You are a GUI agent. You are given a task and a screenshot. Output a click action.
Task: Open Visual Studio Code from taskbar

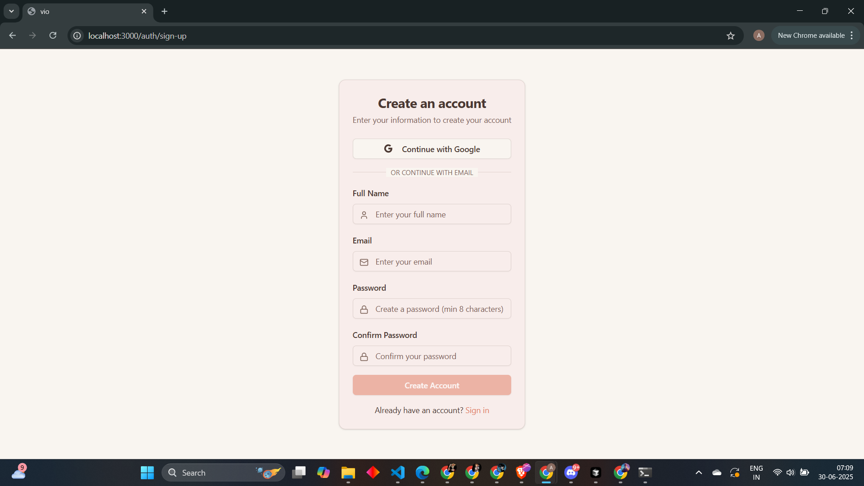398,472
